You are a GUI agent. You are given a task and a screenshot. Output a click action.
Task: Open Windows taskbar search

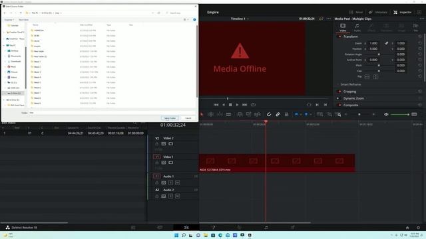coord(184,235)
